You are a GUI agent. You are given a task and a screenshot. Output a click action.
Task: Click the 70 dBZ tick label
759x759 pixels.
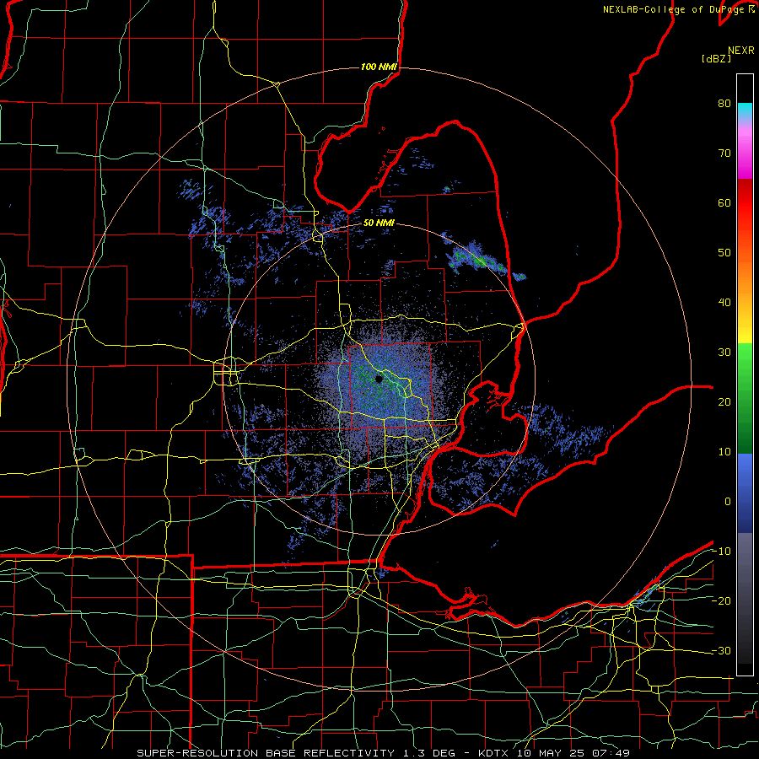click(724, 153)
